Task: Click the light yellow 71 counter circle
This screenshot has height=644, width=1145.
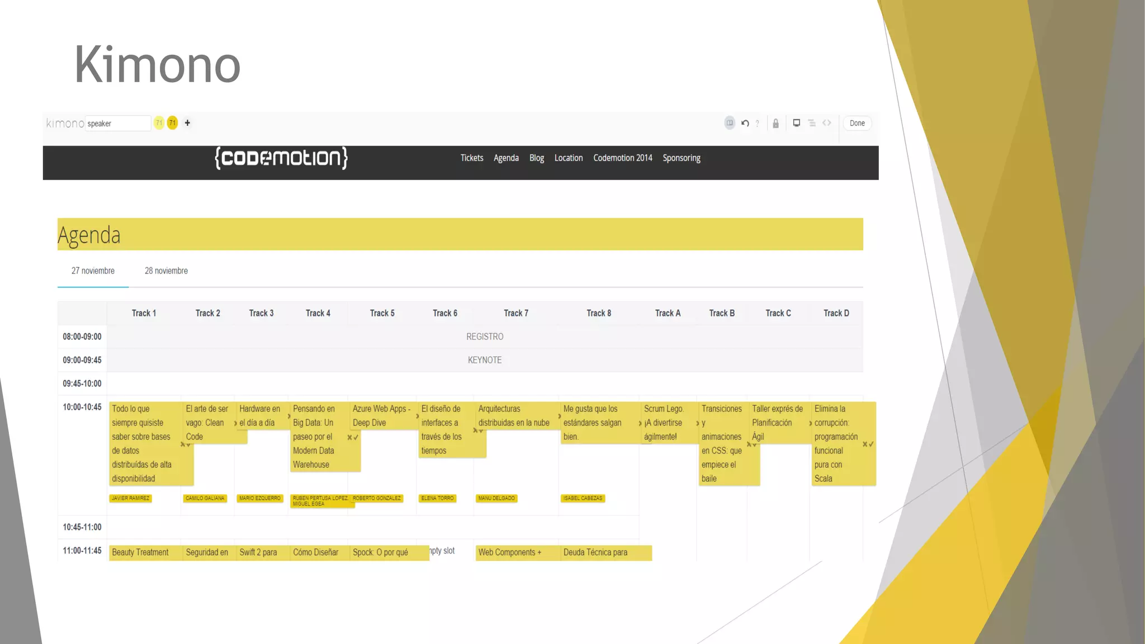Action: coord(159,123)
